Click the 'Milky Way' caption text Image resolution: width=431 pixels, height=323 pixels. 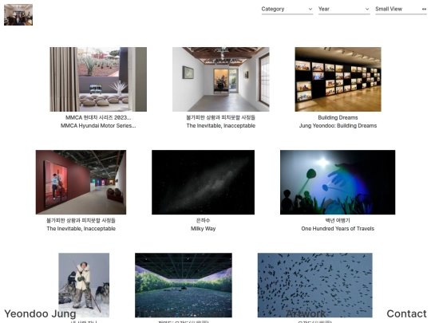(204, 229)
